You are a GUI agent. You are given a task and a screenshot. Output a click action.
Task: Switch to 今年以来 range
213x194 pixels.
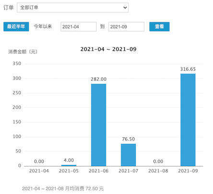point(43,26)
